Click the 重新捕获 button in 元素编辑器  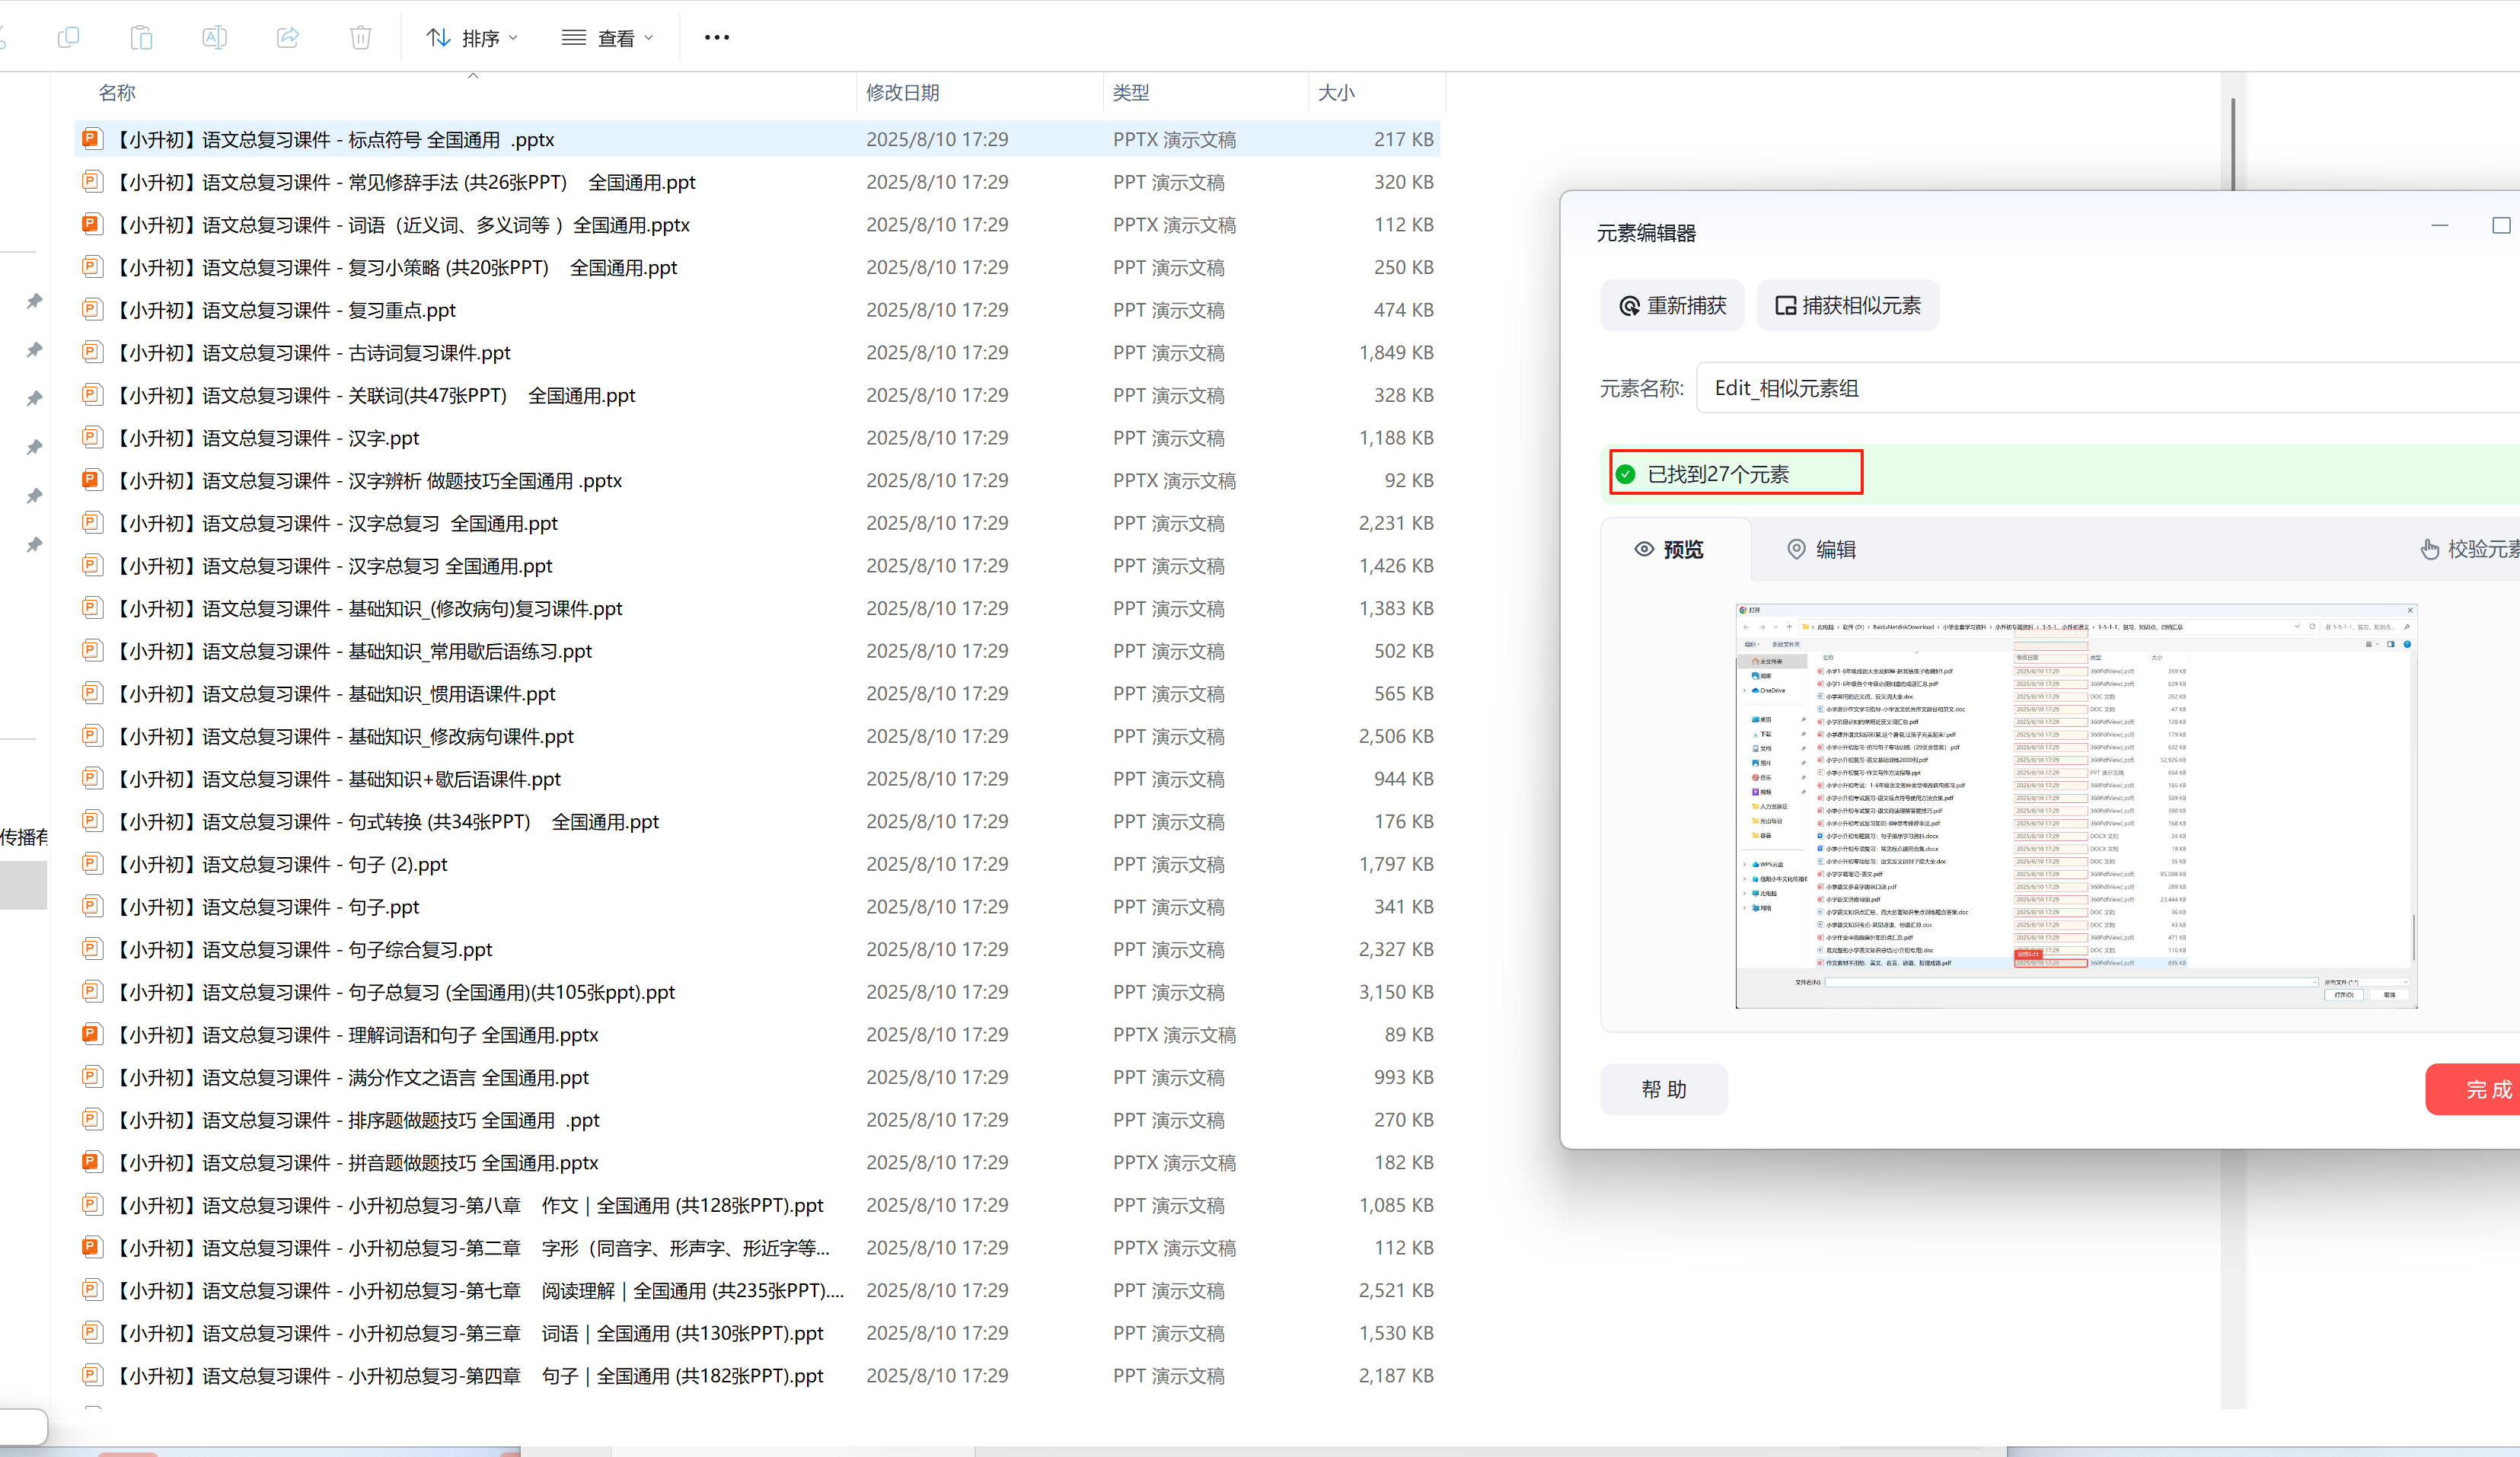coord(1672,305)
